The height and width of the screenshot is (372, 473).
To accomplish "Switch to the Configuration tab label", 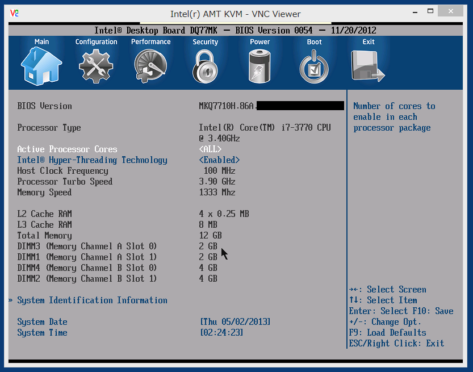I will [x=96, y=42].
